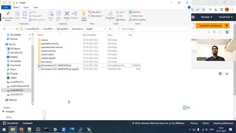Open Cookie preferences link

coord(223,123)
